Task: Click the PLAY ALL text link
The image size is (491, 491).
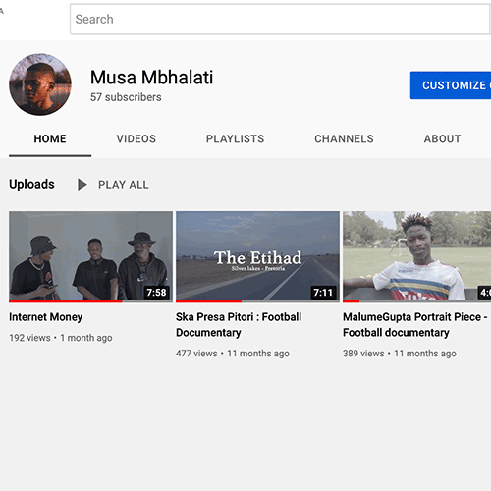Action: [124, 185]
